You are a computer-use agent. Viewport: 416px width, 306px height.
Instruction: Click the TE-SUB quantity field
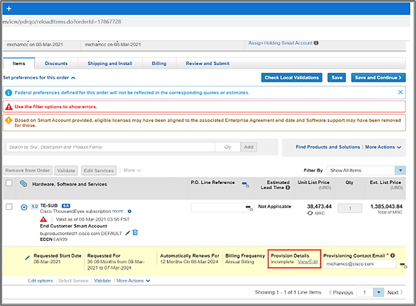point(350,208)
